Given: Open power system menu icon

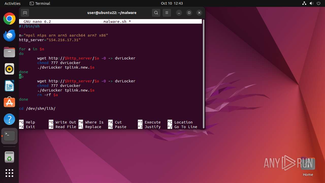Looking at the screenshot, I should 319,3.
